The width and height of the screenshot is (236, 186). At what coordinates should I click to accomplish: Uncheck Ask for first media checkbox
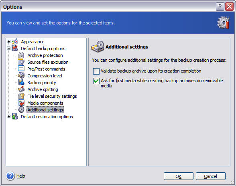[x=96, y=81]
